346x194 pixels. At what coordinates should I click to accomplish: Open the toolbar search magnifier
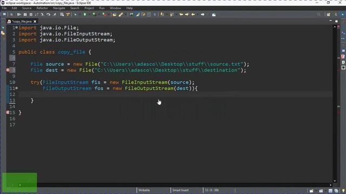[318, 15]
